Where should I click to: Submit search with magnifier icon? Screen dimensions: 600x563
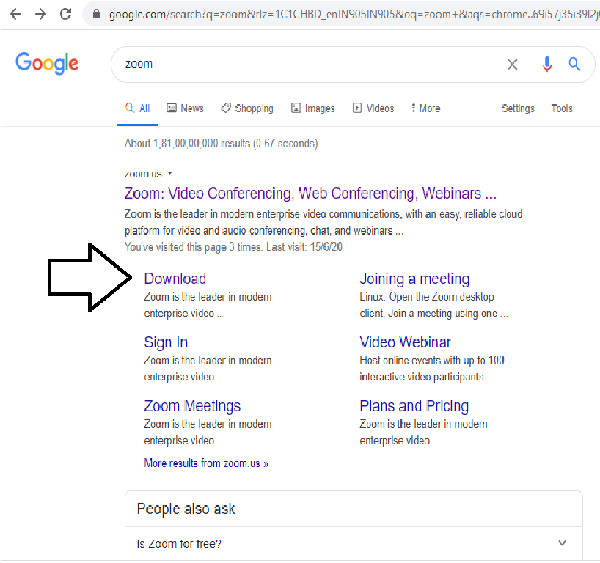tap(574, 64)
